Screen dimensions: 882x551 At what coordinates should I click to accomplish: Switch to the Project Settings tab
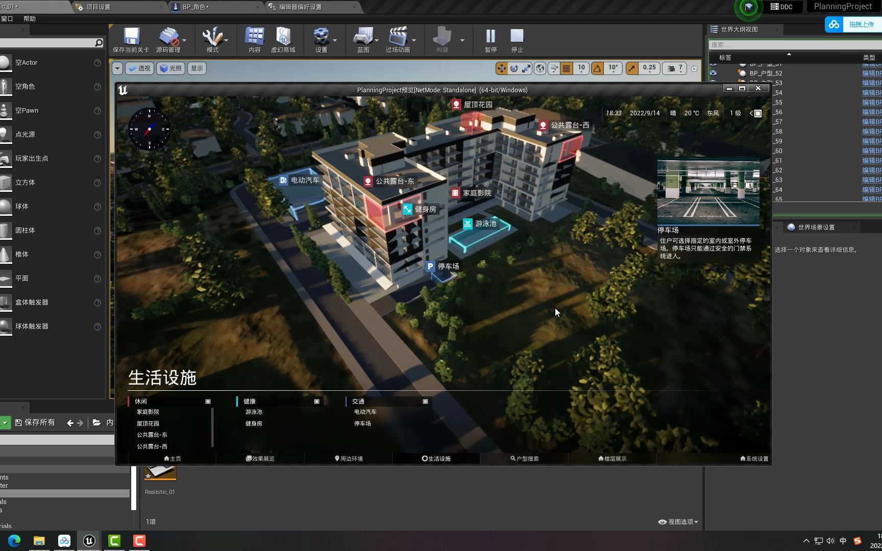point(98,7)
